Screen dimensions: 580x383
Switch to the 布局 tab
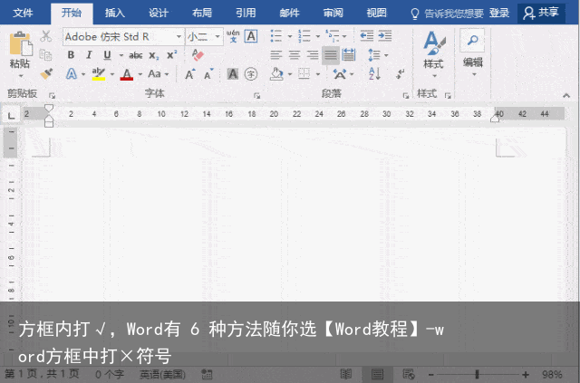202,13
